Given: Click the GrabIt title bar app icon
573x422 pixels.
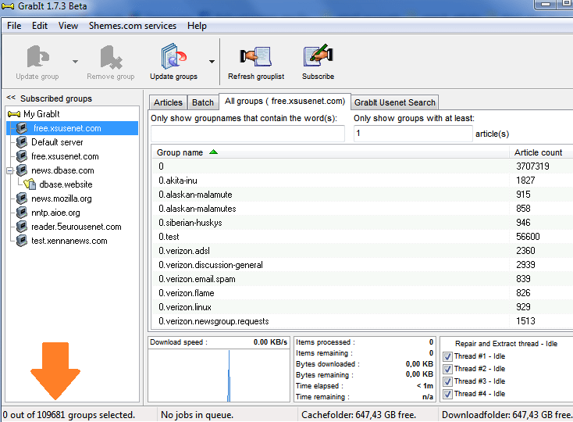Looking at the screenshot, I should 8,5.
